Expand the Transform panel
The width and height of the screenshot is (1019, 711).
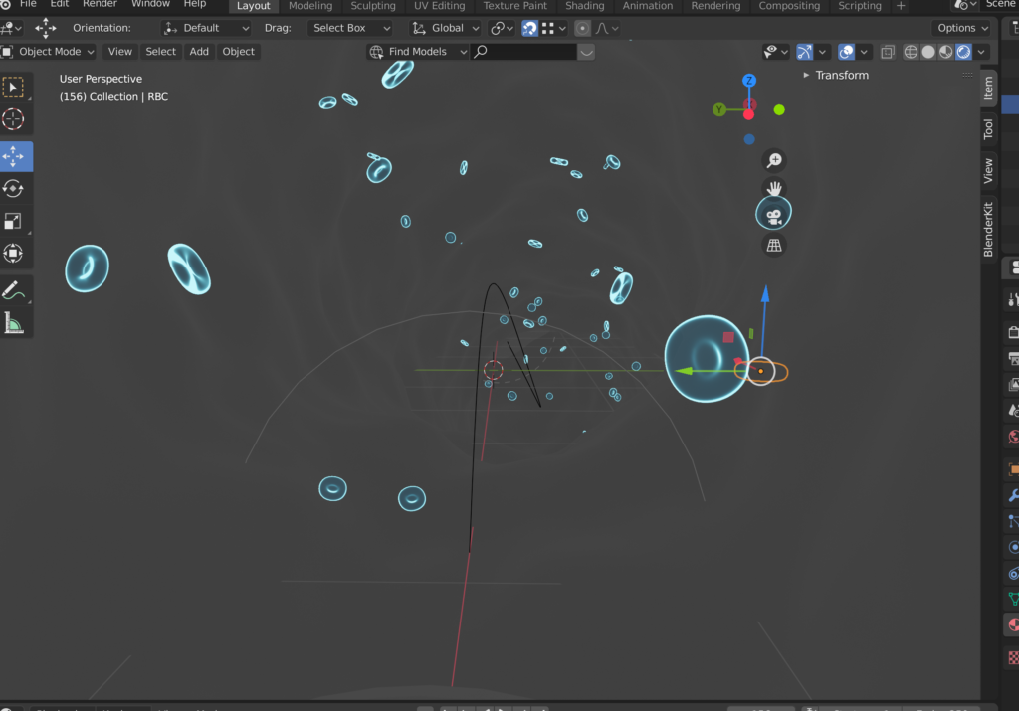(x=836, y=75)
